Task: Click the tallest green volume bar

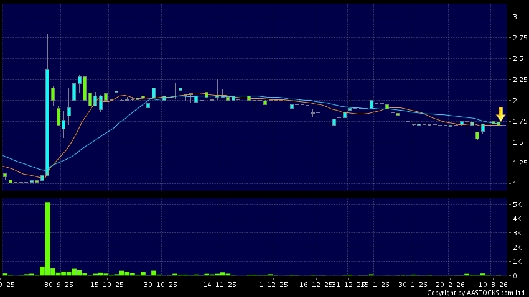Action: tap(47, 238)
